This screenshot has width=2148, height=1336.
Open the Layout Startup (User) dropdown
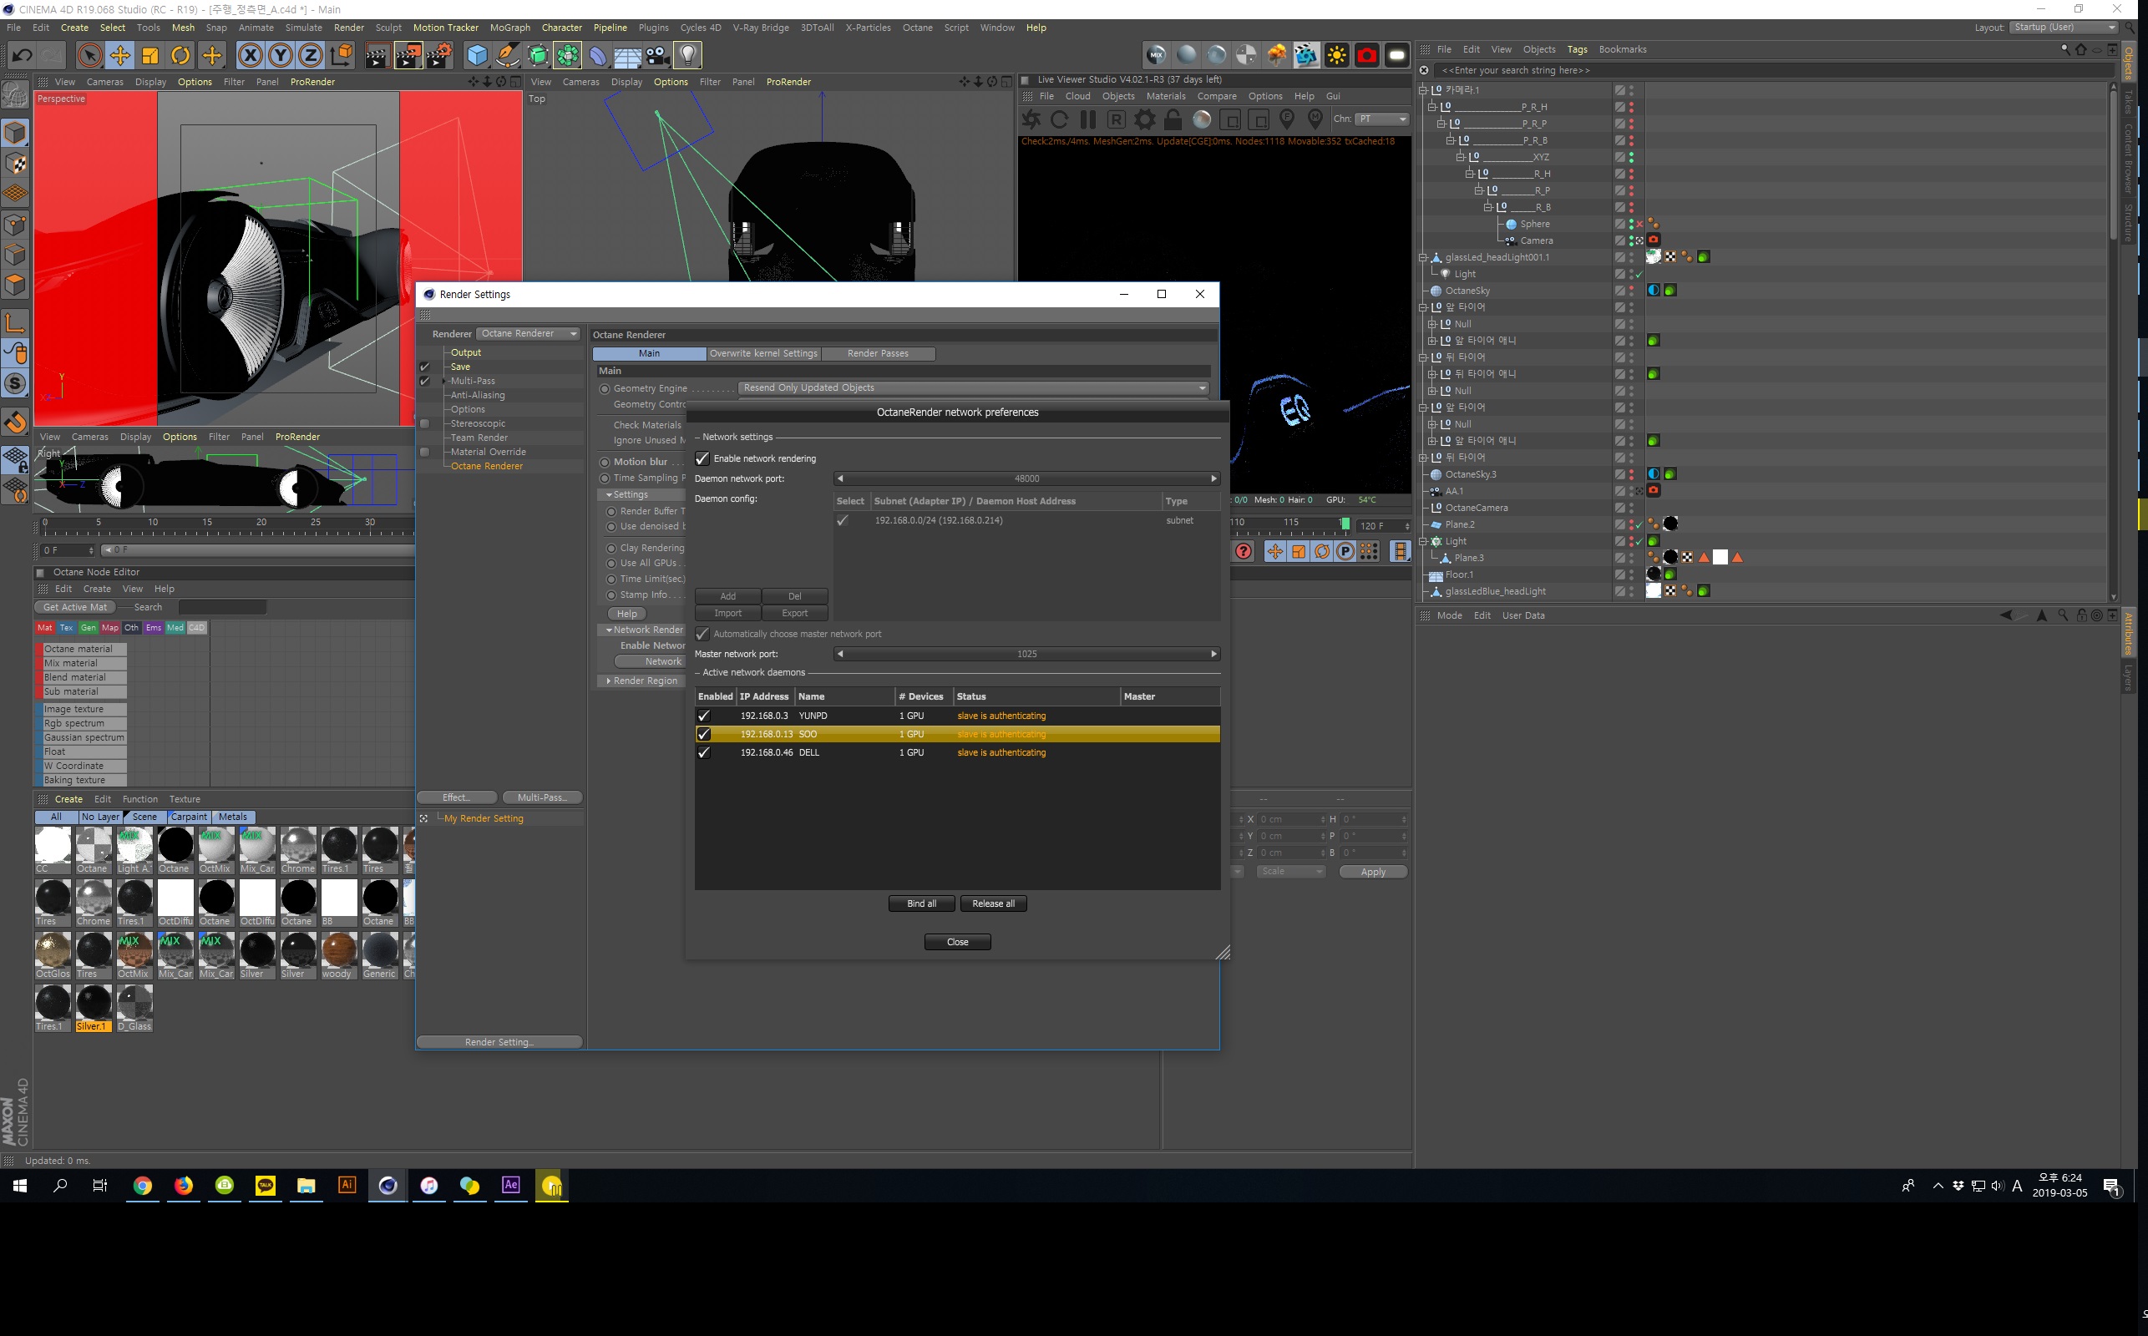[x=2063, y=28]
